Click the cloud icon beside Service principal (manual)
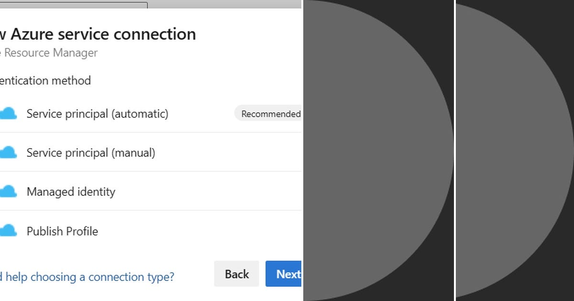The width and height of the screenshot is (574, 301). tap(9, 152)
